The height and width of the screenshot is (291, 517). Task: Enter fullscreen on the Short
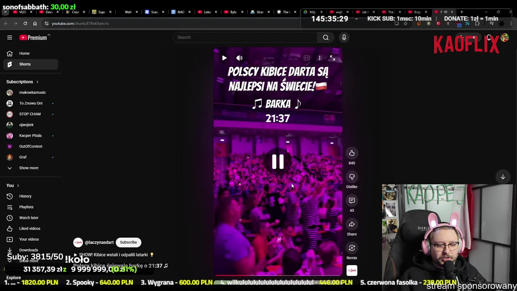[x=332, y=58]
